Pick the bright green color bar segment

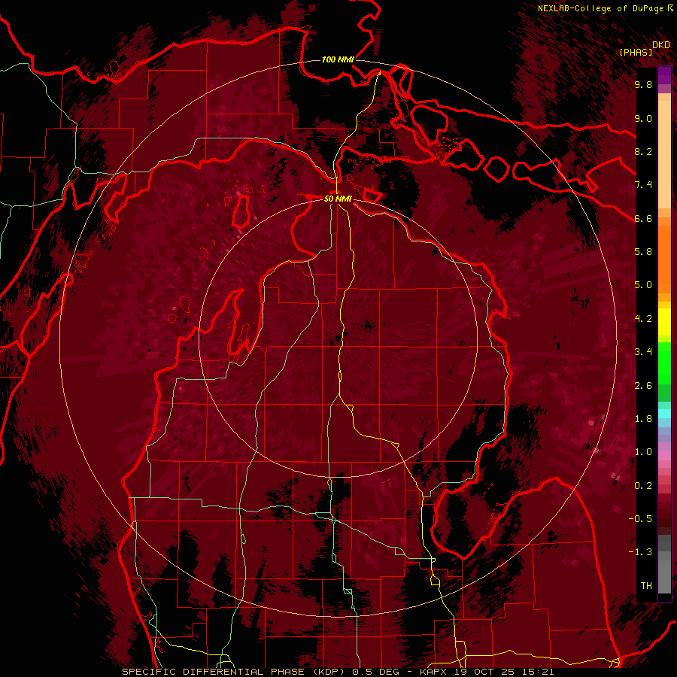click(664, 363)
